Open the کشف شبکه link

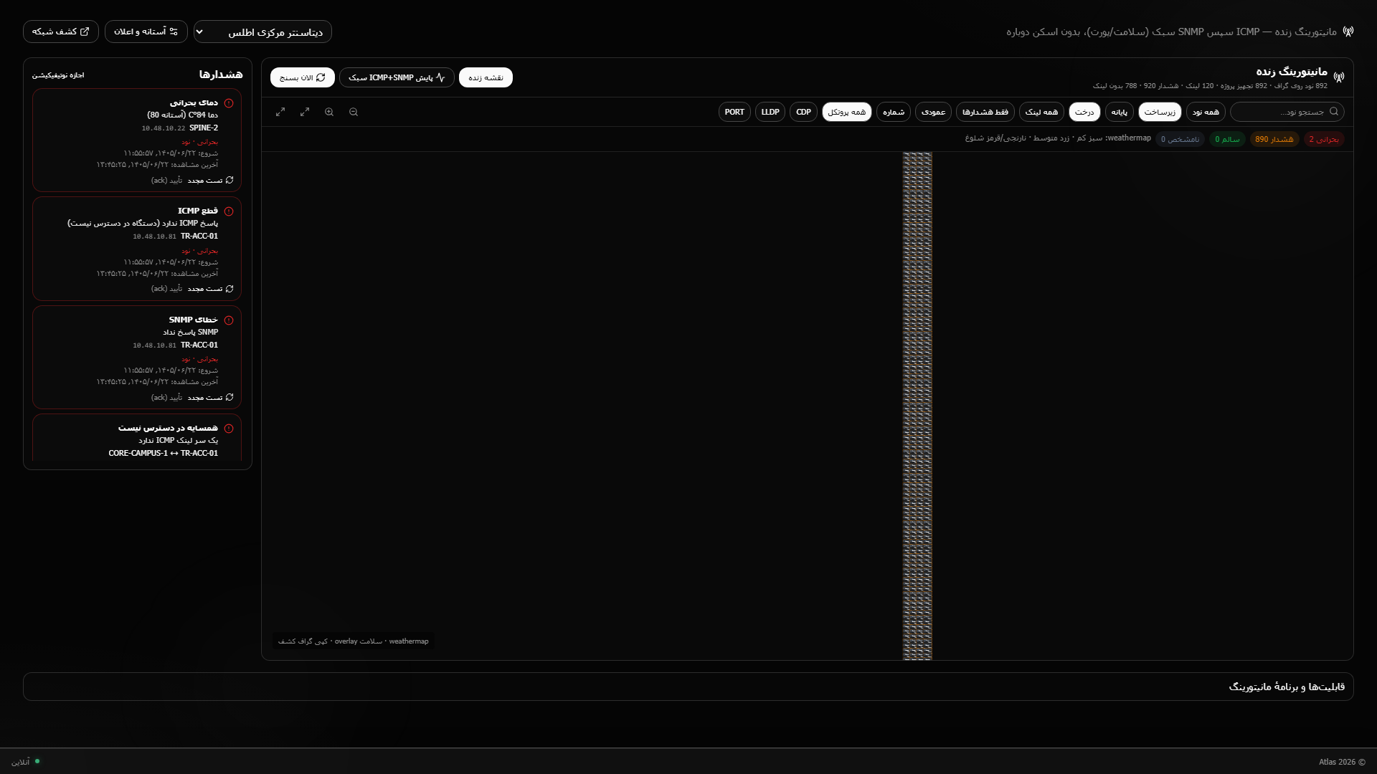61,32
